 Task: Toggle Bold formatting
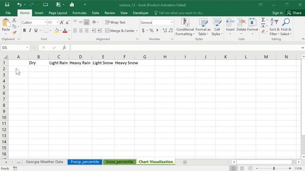(24, 30)
